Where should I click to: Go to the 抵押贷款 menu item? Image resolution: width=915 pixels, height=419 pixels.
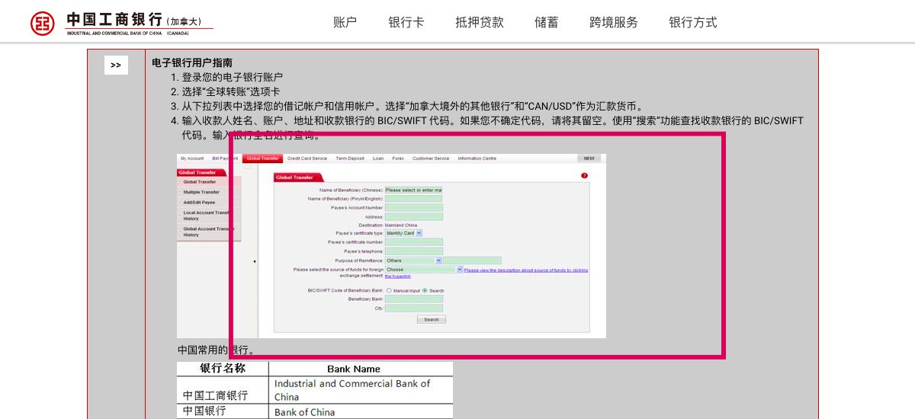coord(479,23)
